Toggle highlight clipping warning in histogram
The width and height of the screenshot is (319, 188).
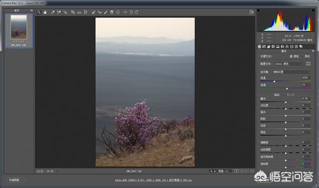pyautogui.click(x=313, y=10)
